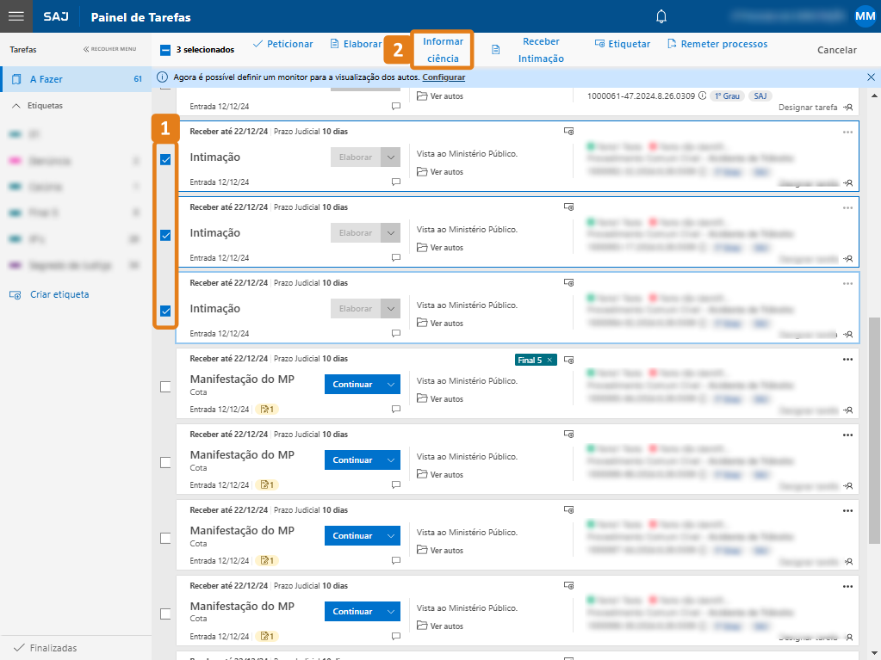Image resolution: width=881 pixels, height=660 pixels.
Task: Open dropdown beside Elaborar on first Intimação
Action: click(391, 157)
